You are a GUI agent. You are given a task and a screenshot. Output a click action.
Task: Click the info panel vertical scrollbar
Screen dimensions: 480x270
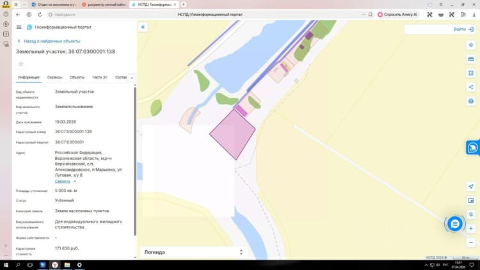click(135, 161)
